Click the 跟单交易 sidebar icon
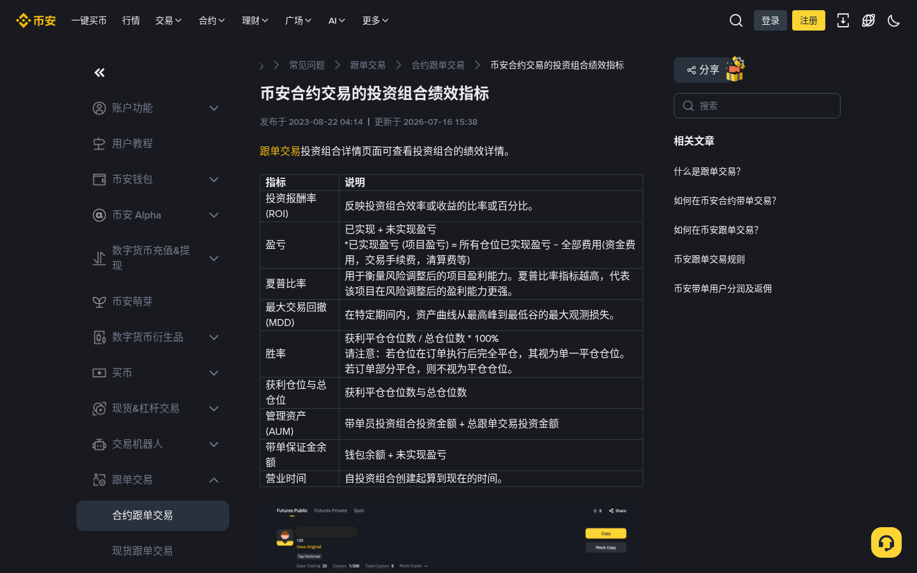This screenshot has height=573, width=917. click(x=99, y=480)
